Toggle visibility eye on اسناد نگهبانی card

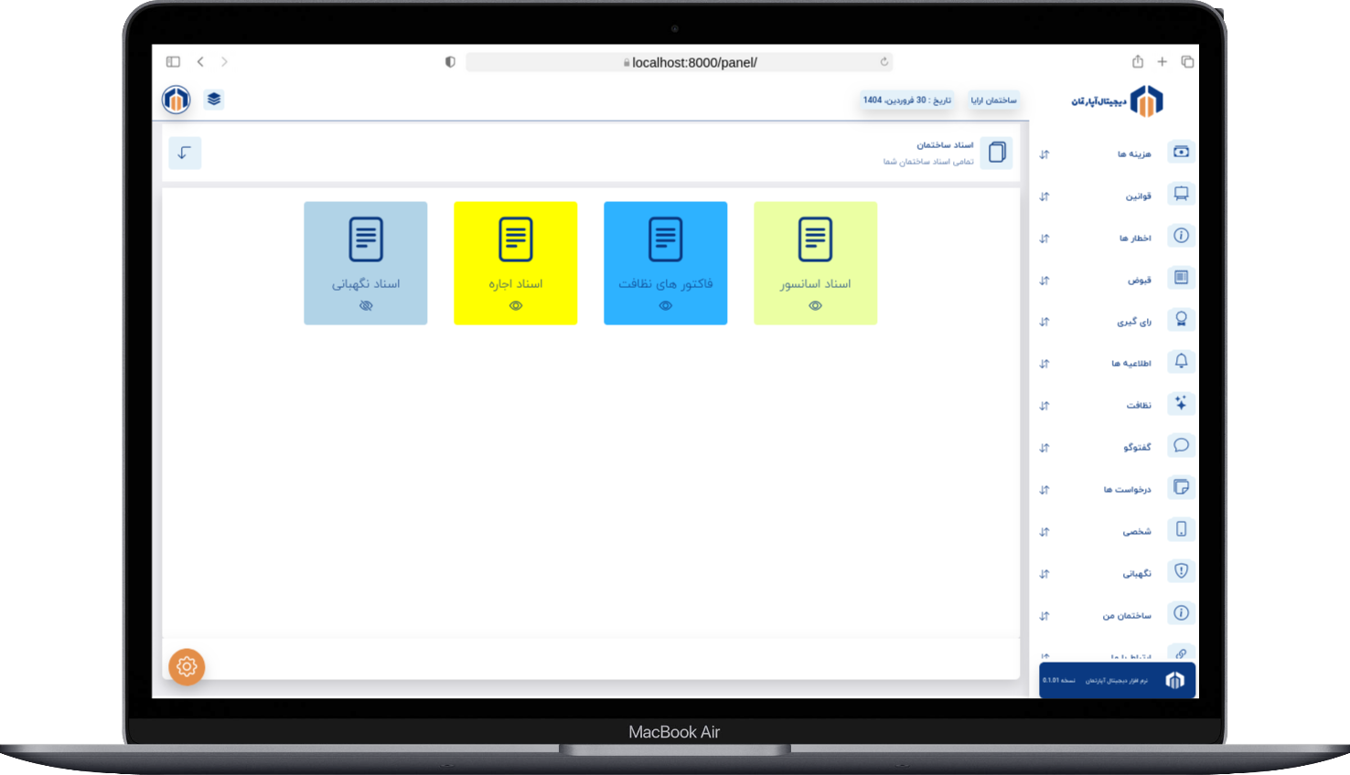tap(366, 306)
